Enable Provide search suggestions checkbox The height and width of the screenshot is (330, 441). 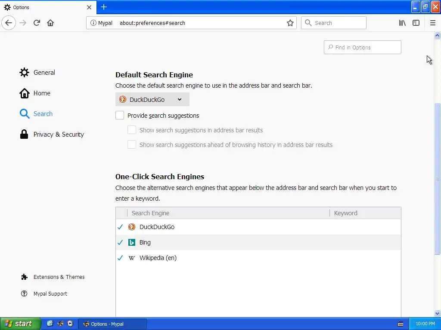tap(120, 115)
